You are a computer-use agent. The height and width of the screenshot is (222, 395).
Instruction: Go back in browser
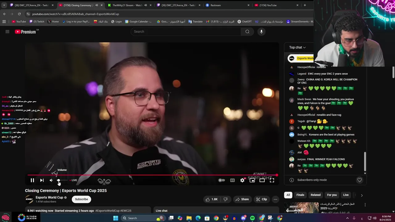4,14
